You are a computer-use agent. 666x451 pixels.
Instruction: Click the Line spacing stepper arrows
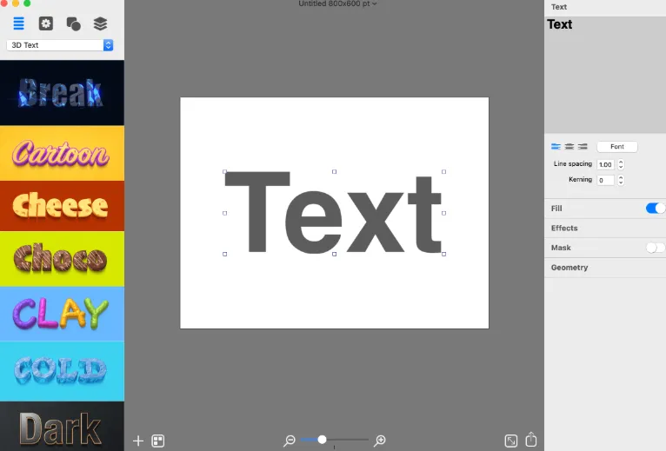tap(621, 164)
